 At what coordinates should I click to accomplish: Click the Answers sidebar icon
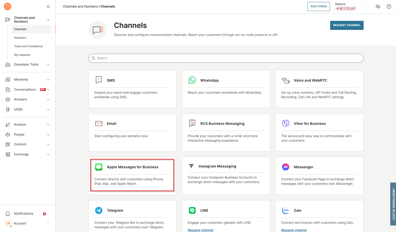[8, 100]
